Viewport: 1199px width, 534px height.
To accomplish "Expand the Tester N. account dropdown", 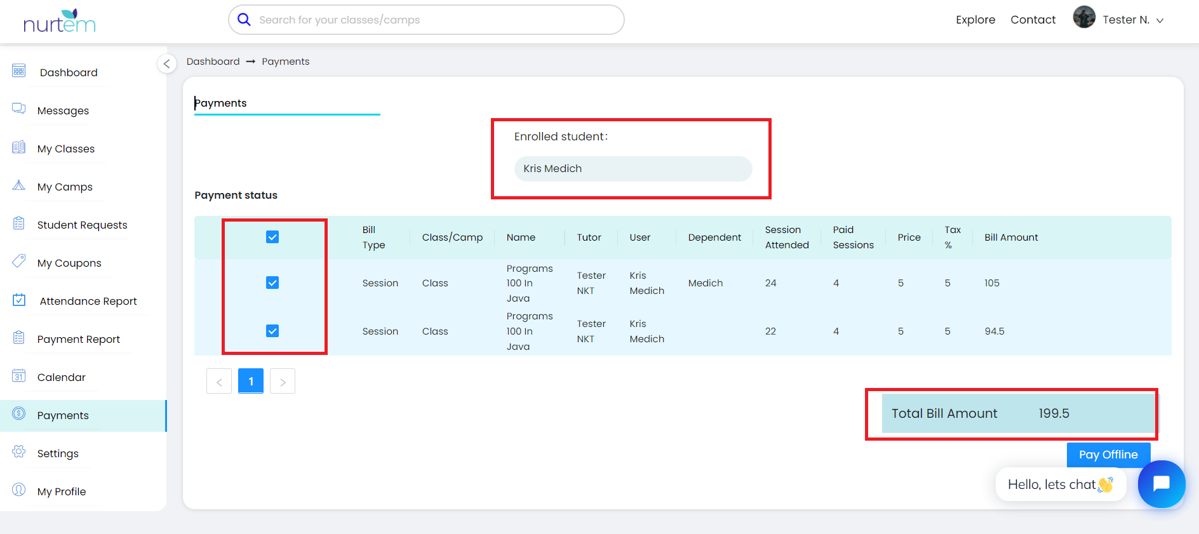I will pyautogui.click(x=1160, y=20).
